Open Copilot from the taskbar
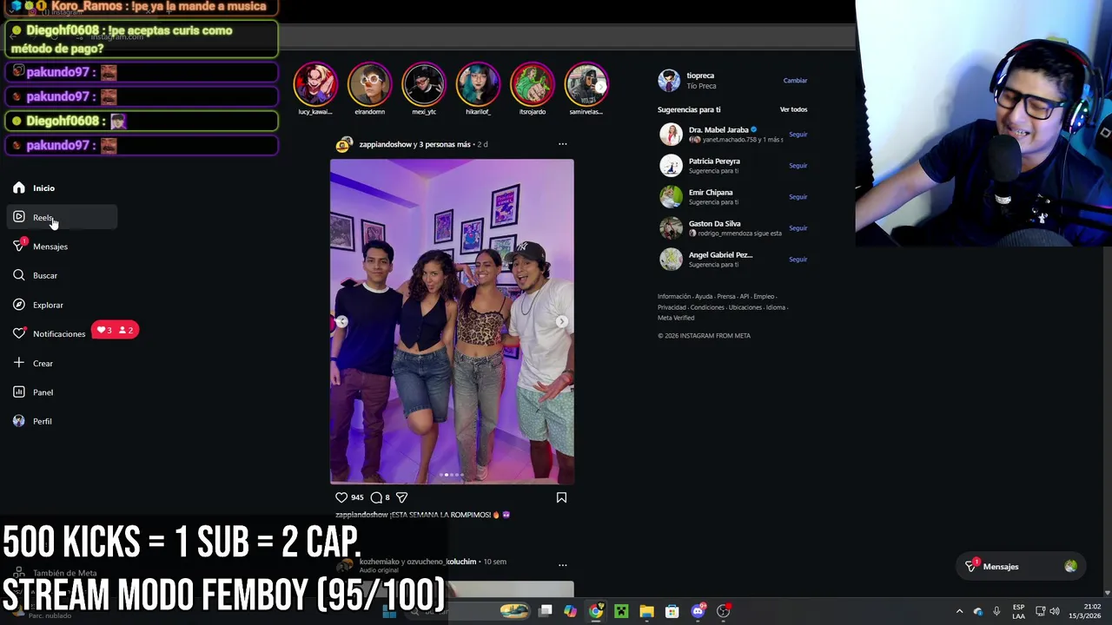 (570, 611)
